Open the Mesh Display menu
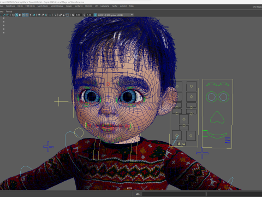Screen dimensions: 262x197 [x=57, y=6]
